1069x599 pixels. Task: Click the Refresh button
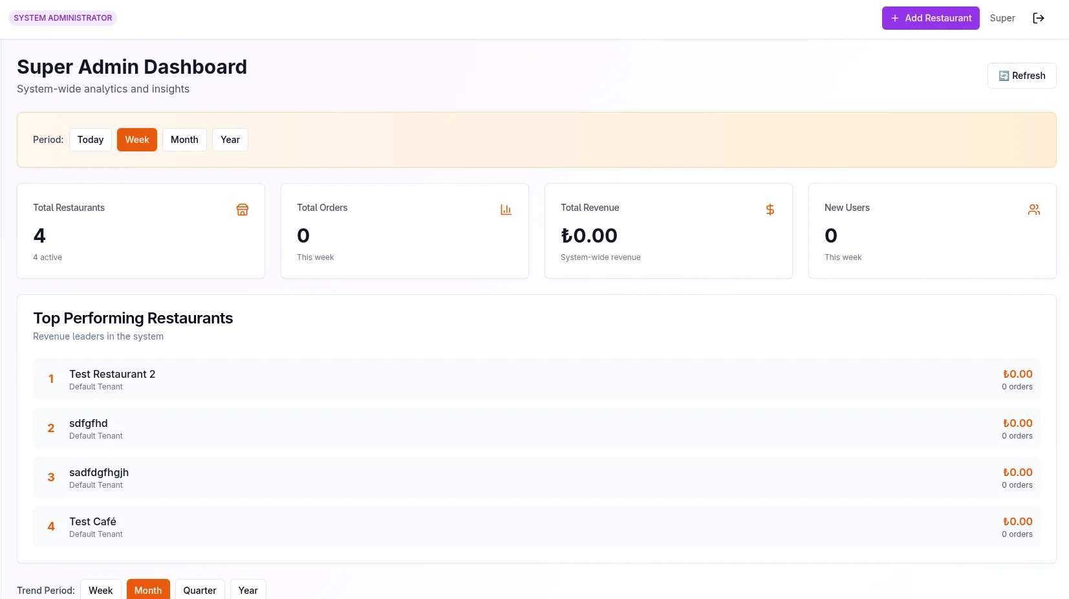(x=1022, y=76)
